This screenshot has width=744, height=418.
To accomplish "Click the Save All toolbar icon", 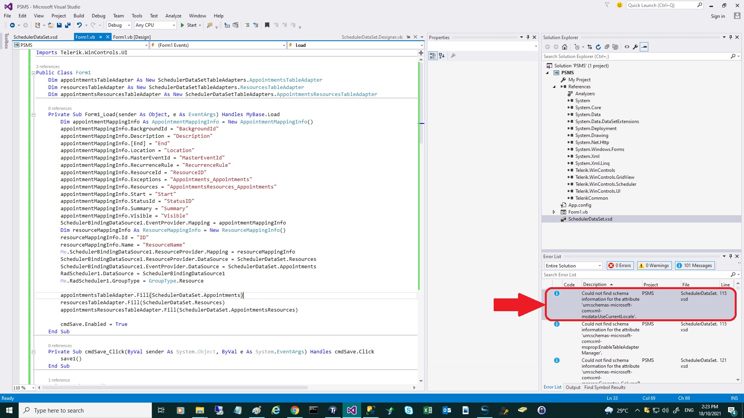I will tap(68, 25).
